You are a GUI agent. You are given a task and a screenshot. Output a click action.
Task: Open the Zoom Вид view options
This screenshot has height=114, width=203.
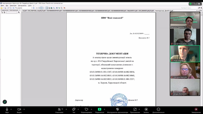[197, 4]
